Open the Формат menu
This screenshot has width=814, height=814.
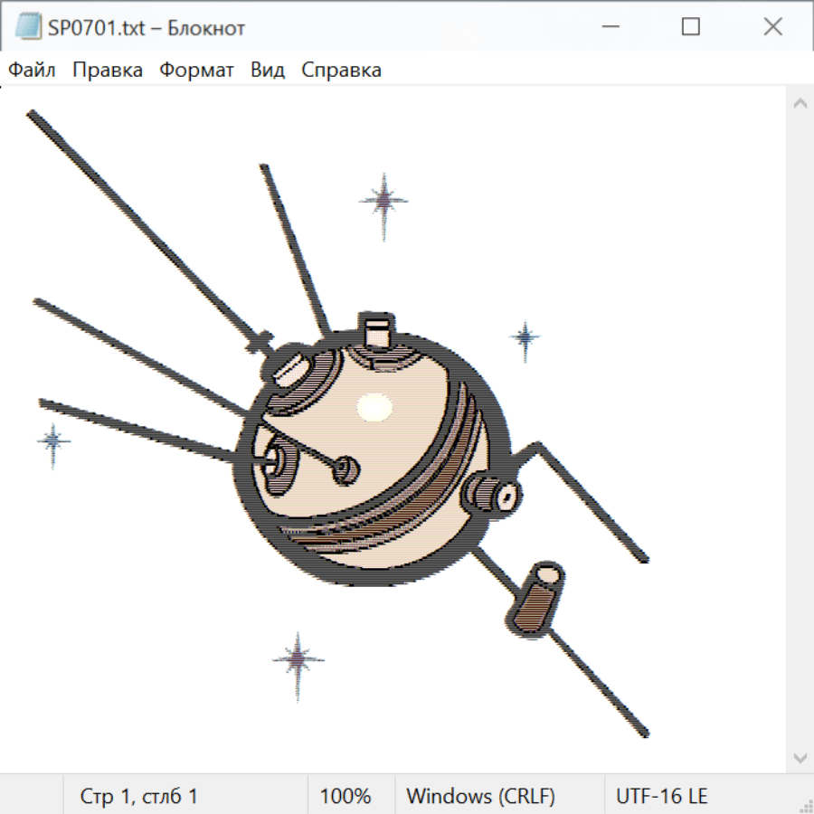point(196,71)
